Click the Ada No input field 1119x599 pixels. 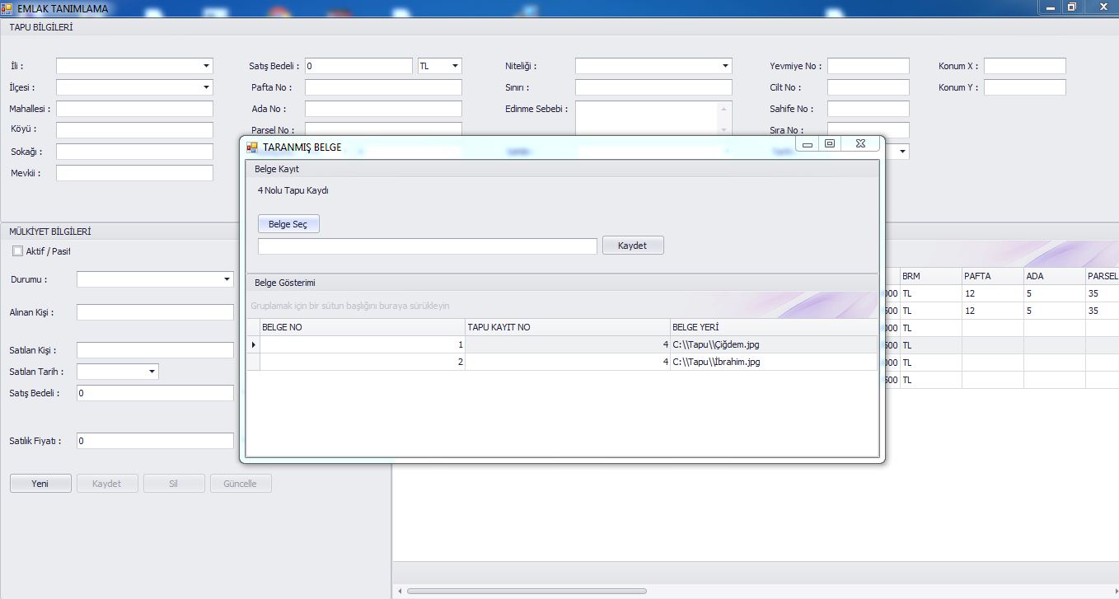[383, 109]
